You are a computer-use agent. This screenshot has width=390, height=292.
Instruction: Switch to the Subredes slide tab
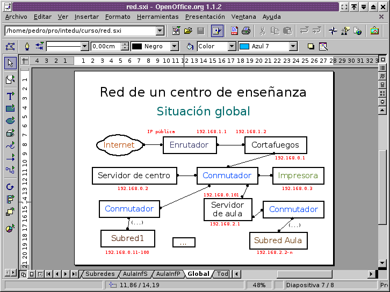(100, 274)
